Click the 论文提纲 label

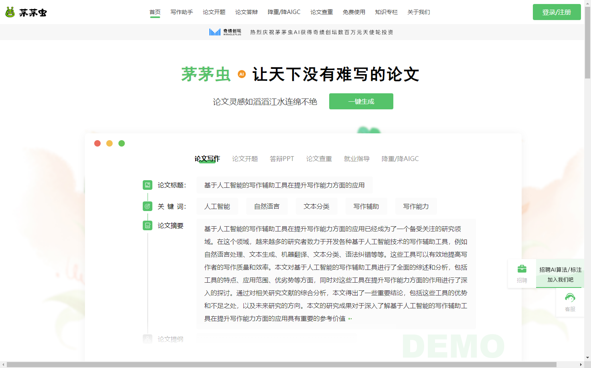pyautogui.click(x=170, y=339)
